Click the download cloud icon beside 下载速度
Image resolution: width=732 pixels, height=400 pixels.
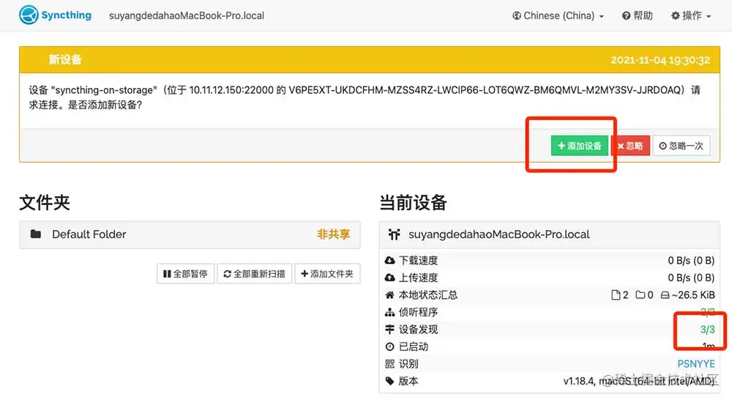pos(389,260)
